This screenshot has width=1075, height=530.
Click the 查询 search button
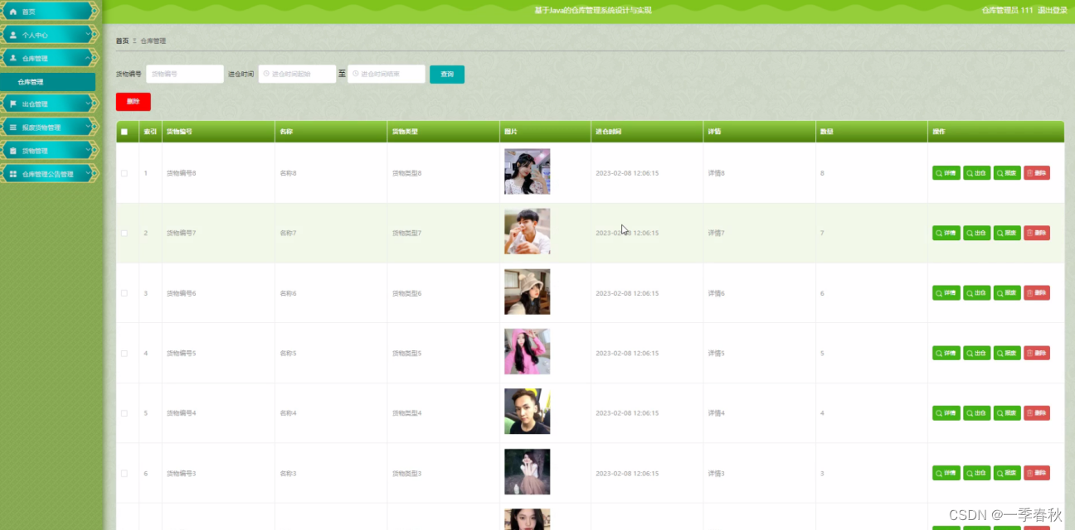coord(447,74)
